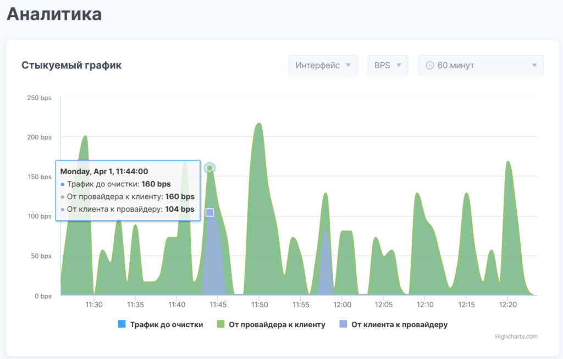Toggle the От провайдера к клиенту legend series
Image resolution: width=563 pixels, height=359 pixels.
(271, 324)
